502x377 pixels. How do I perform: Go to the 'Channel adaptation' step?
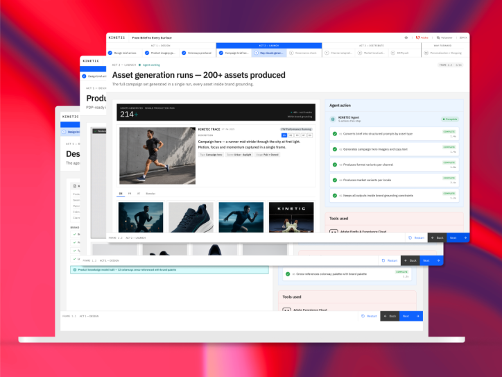click(x=339, y=53)
